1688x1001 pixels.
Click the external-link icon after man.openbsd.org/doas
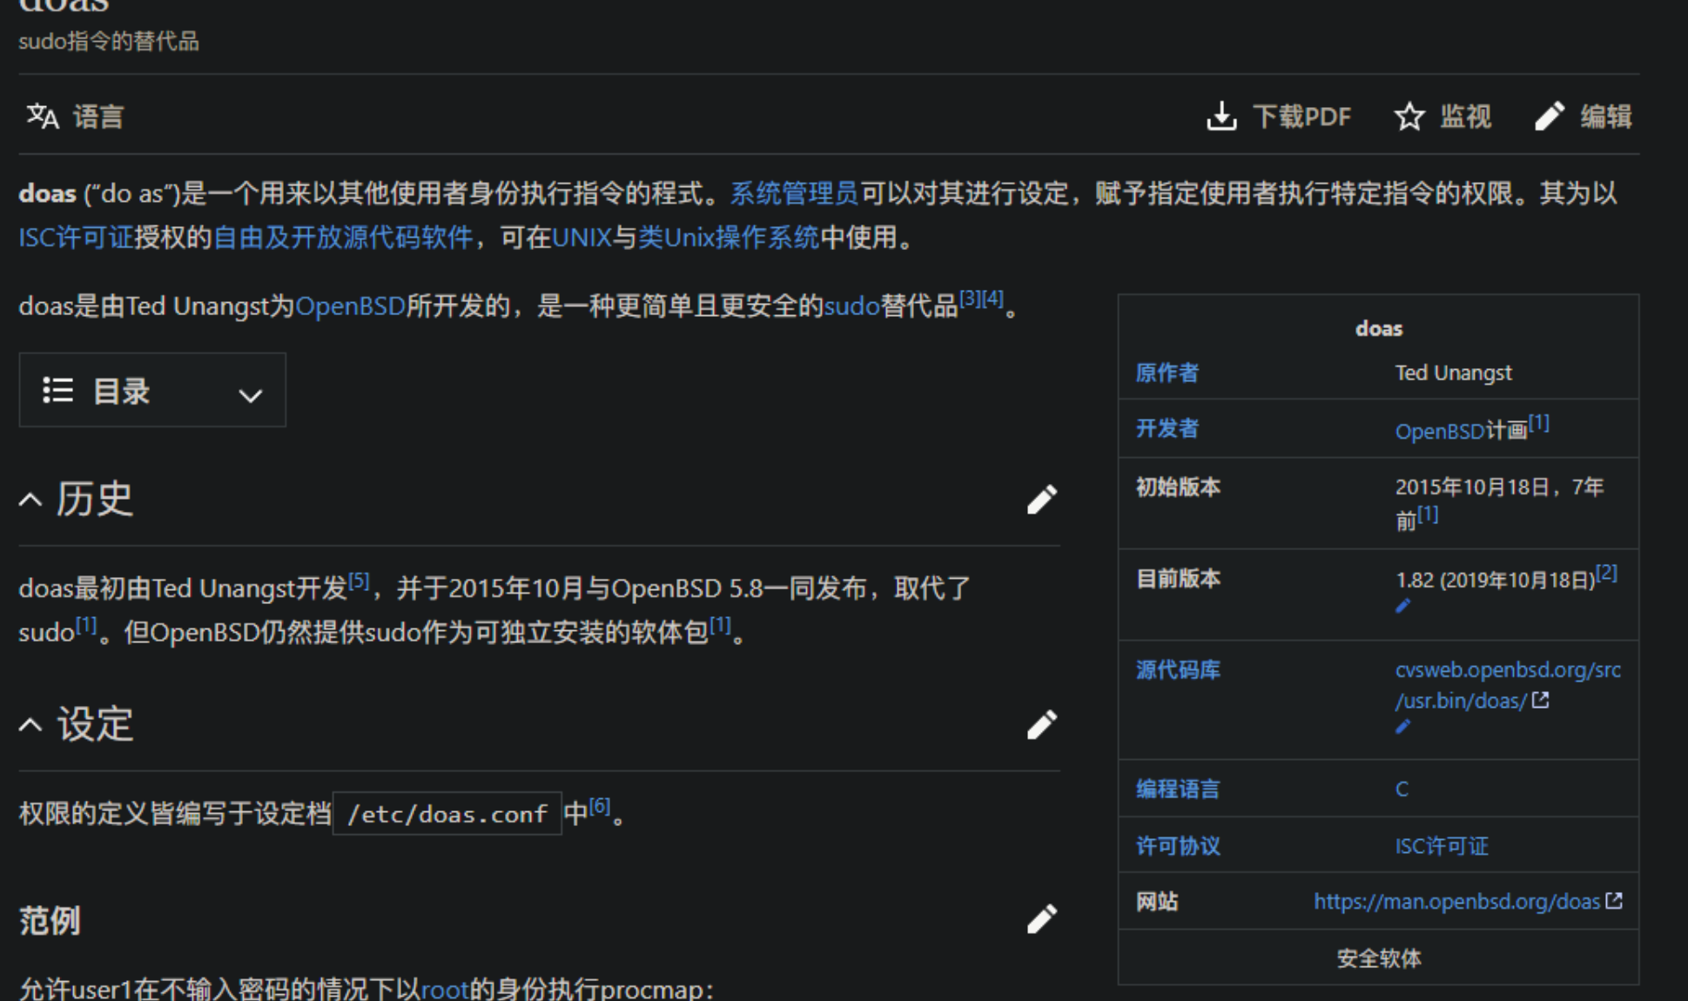(1614, 901)
